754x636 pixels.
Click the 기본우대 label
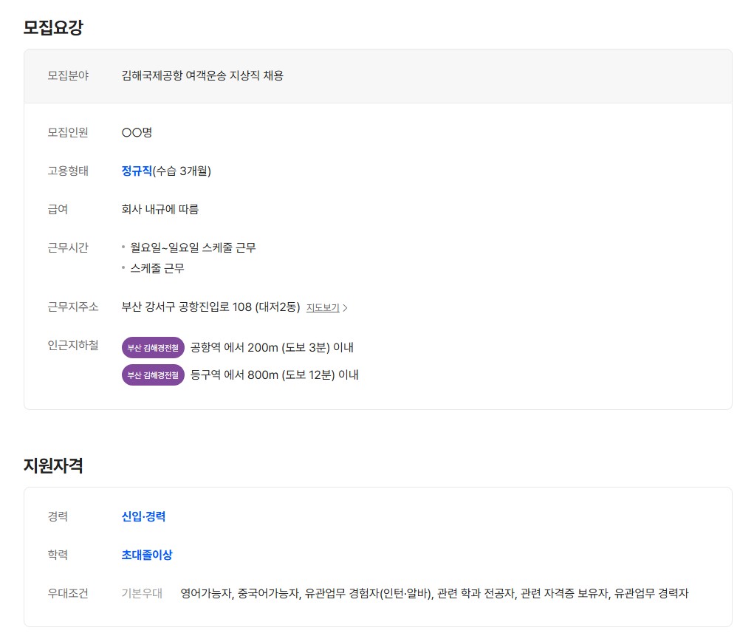(x=142, y=593)
